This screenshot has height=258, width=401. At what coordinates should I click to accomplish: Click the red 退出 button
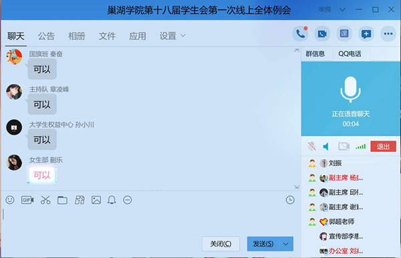pyautogui.click(x=383, y=146)
